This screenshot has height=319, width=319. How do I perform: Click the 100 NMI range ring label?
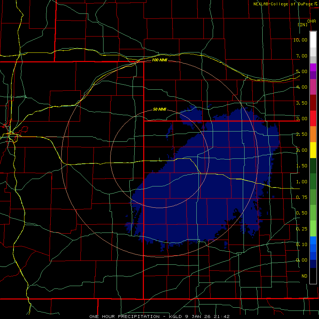coord(159,60)
